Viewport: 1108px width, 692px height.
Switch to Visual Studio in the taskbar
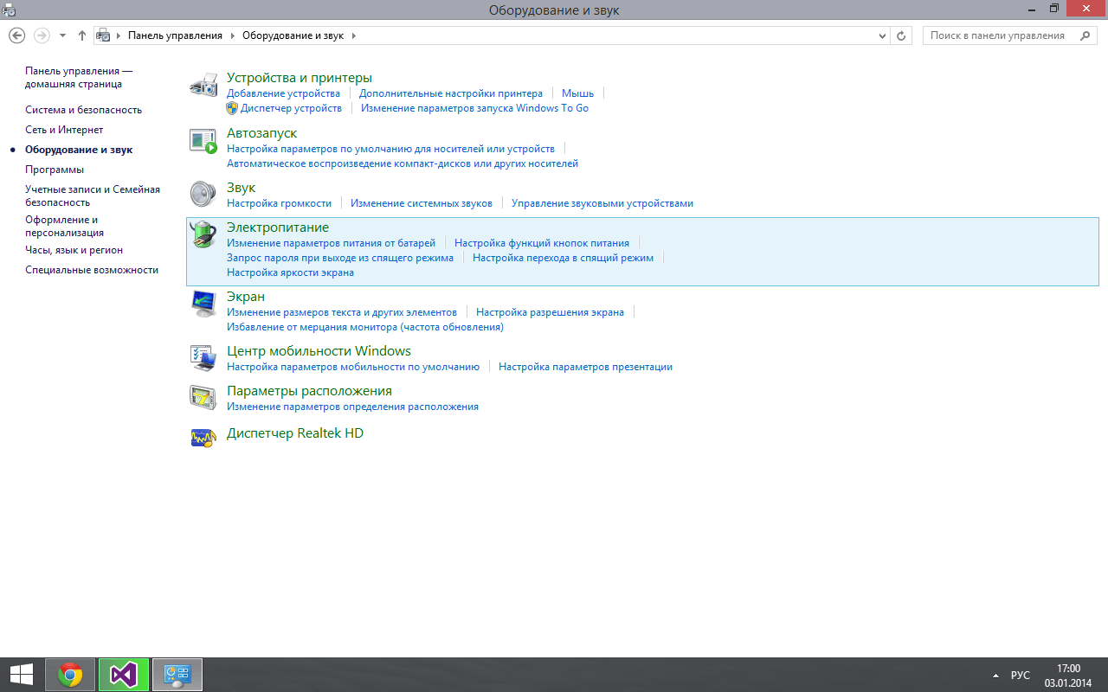(124, 674)
